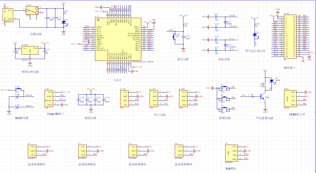The height and width of the screenshot is (173, 316).
Task: Select the NPN transistor symbol
Action: click(x=262, y=97)
